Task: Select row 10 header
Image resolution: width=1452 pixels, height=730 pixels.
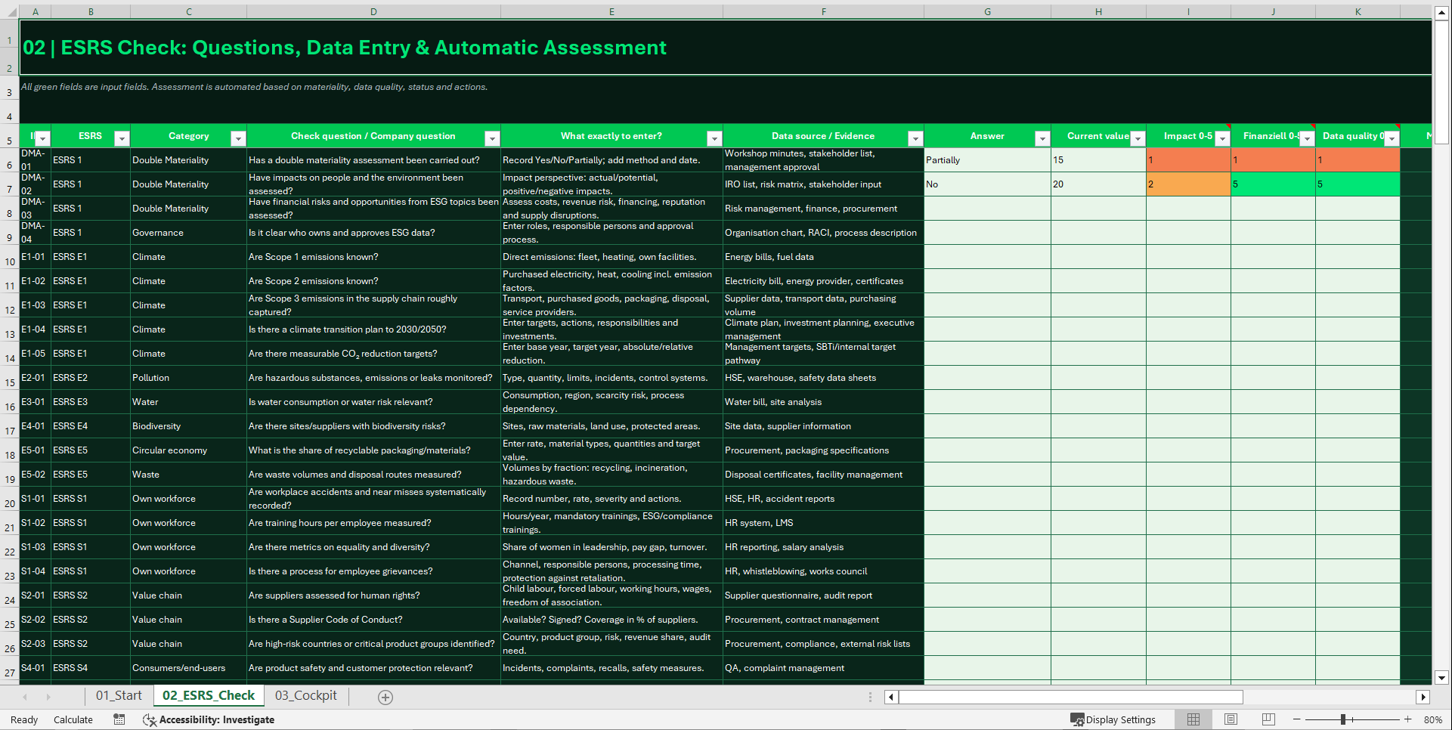Action: coord(9,257)
